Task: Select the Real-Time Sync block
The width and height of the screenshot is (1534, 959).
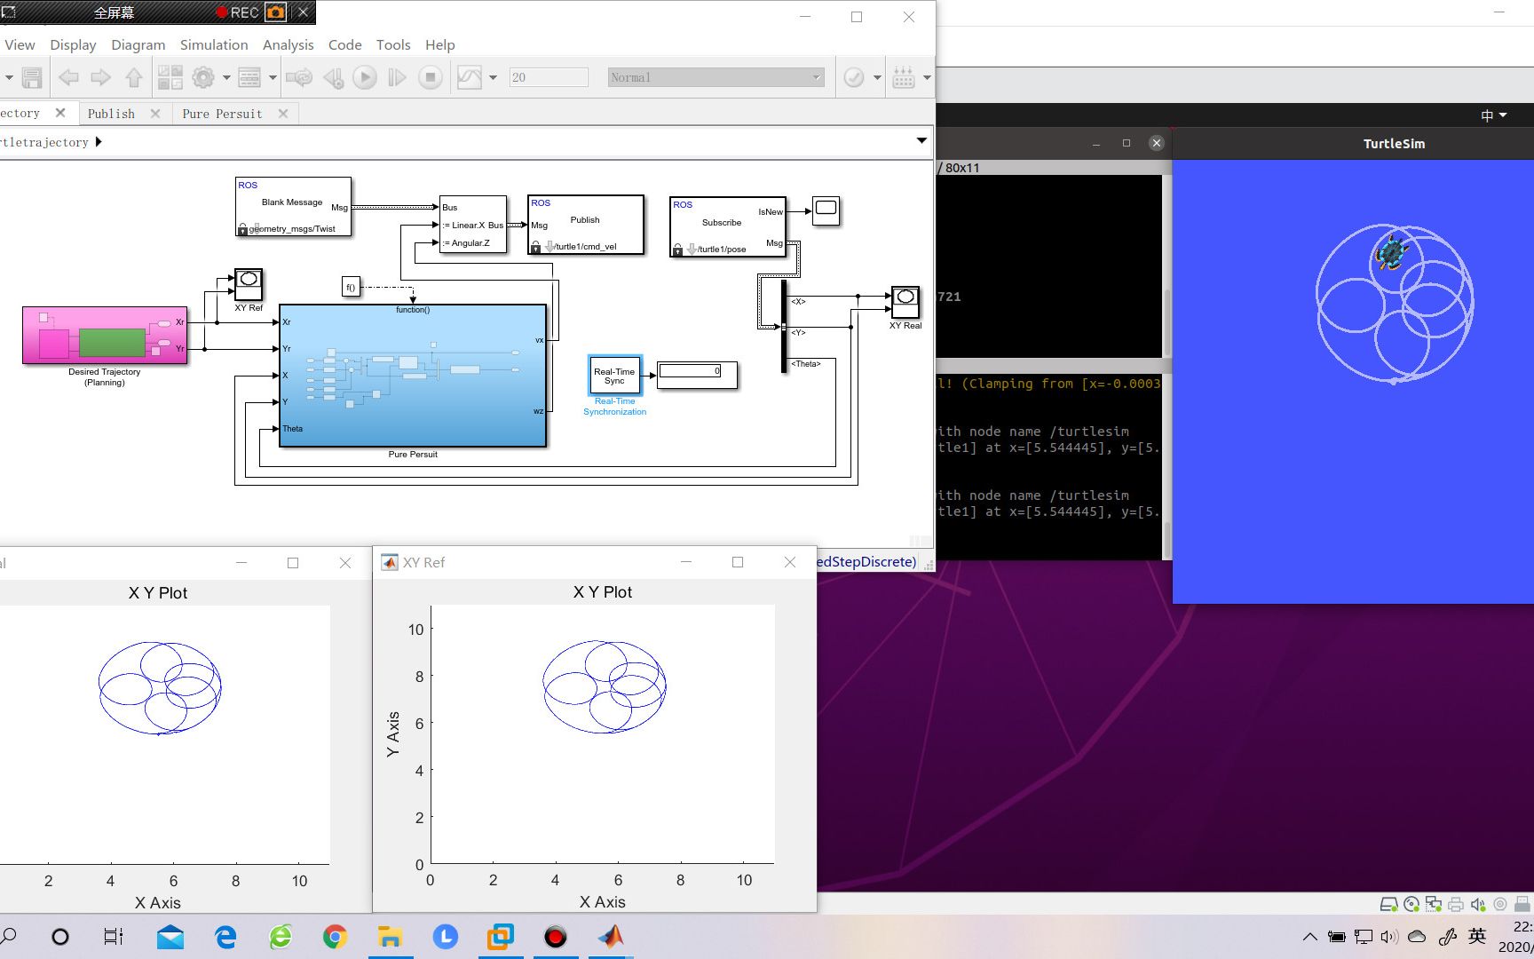Action: pos(614,376)
